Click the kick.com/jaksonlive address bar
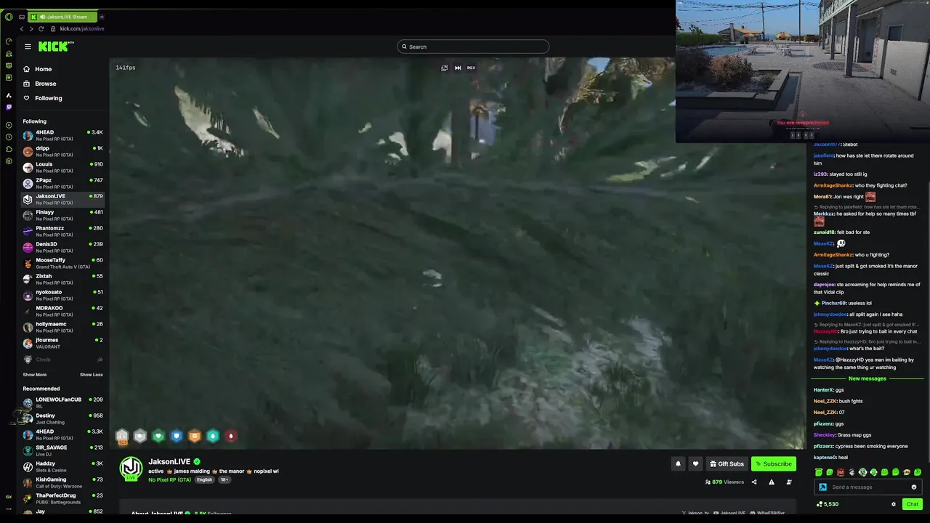 click(82, 28)
